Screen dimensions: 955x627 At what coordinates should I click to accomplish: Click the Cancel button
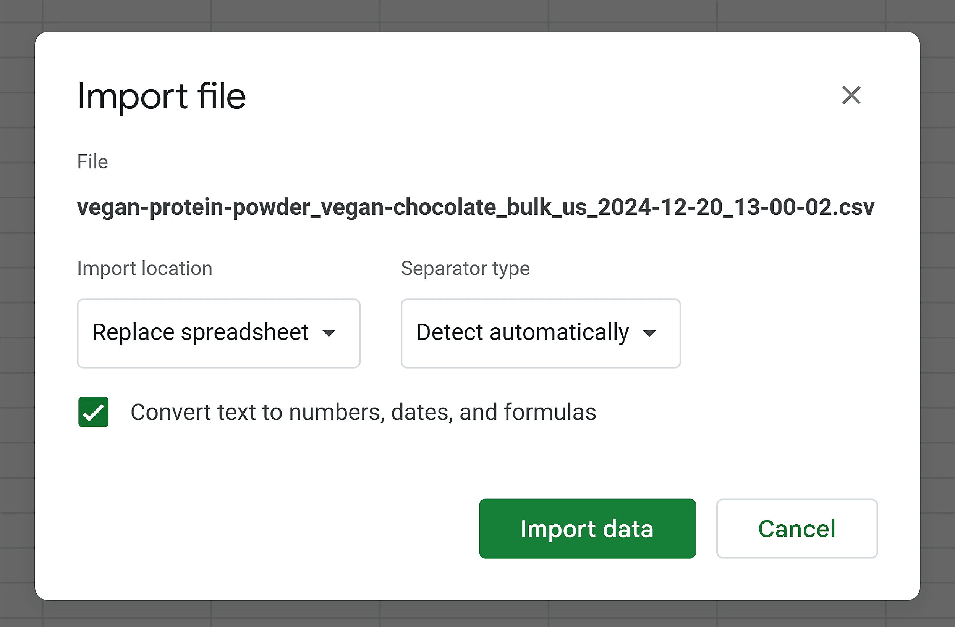pos(797,529)
